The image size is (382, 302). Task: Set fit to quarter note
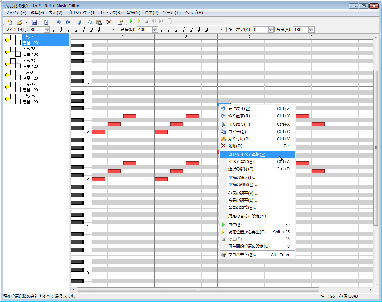tap(68, 29)
